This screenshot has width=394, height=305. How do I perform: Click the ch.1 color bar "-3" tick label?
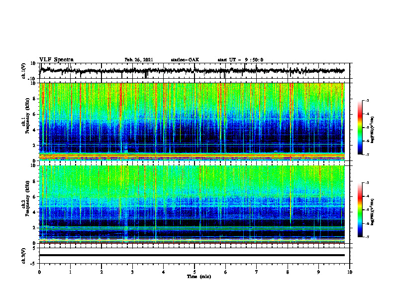click(367, 100)
